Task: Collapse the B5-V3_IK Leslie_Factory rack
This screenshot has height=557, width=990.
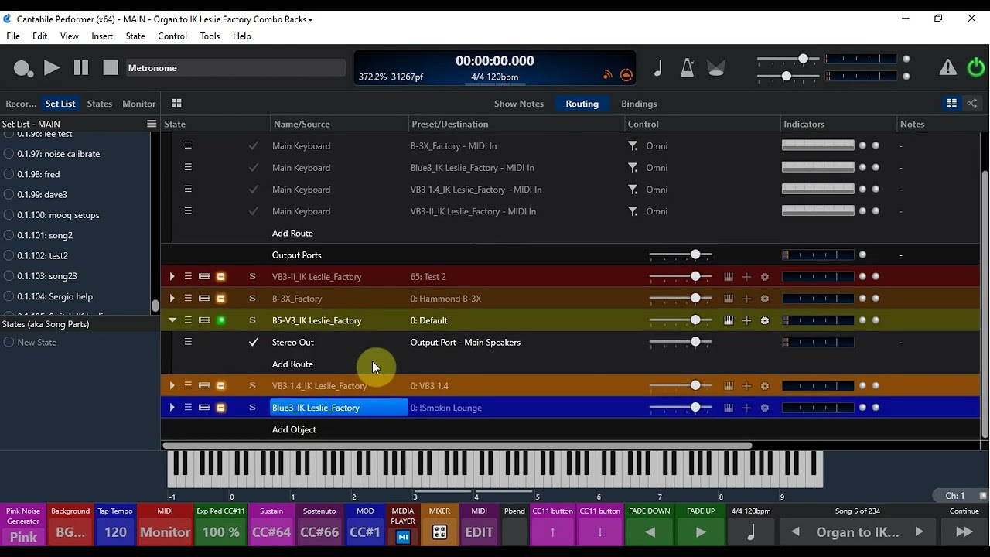Action: (x=172, y=320)
